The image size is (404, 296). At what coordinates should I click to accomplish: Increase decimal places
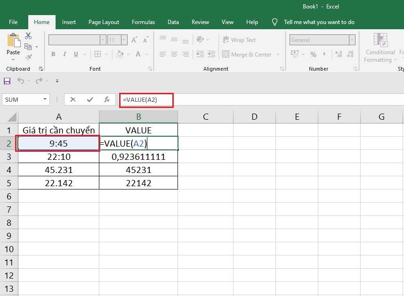338,54
